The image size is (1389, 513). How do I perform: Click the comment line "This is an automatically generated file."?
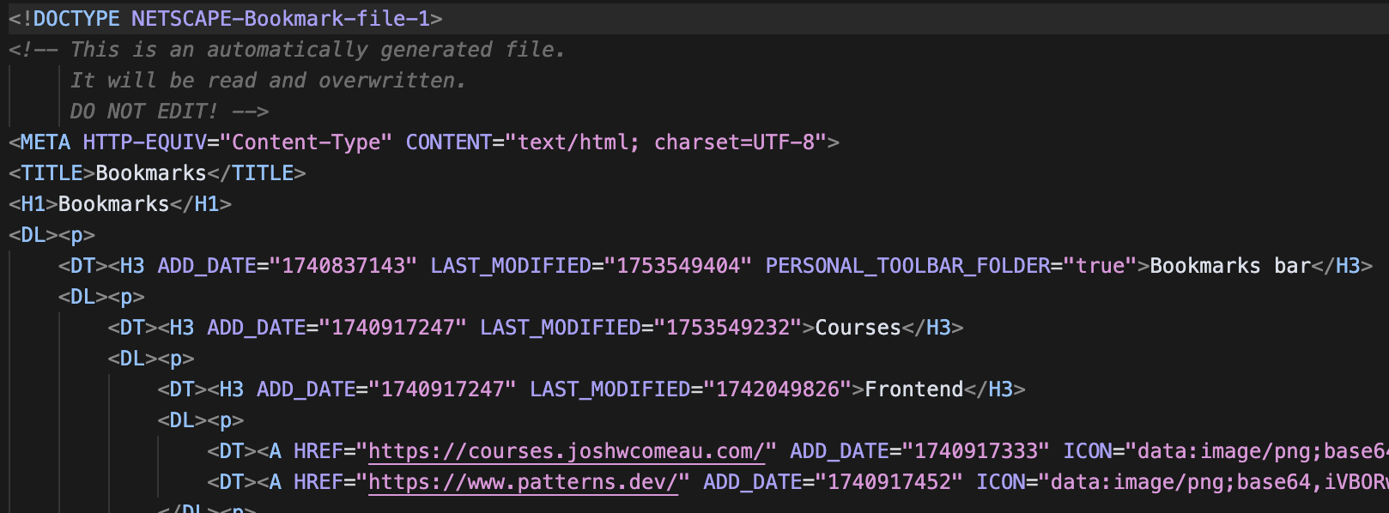point(318,50)
